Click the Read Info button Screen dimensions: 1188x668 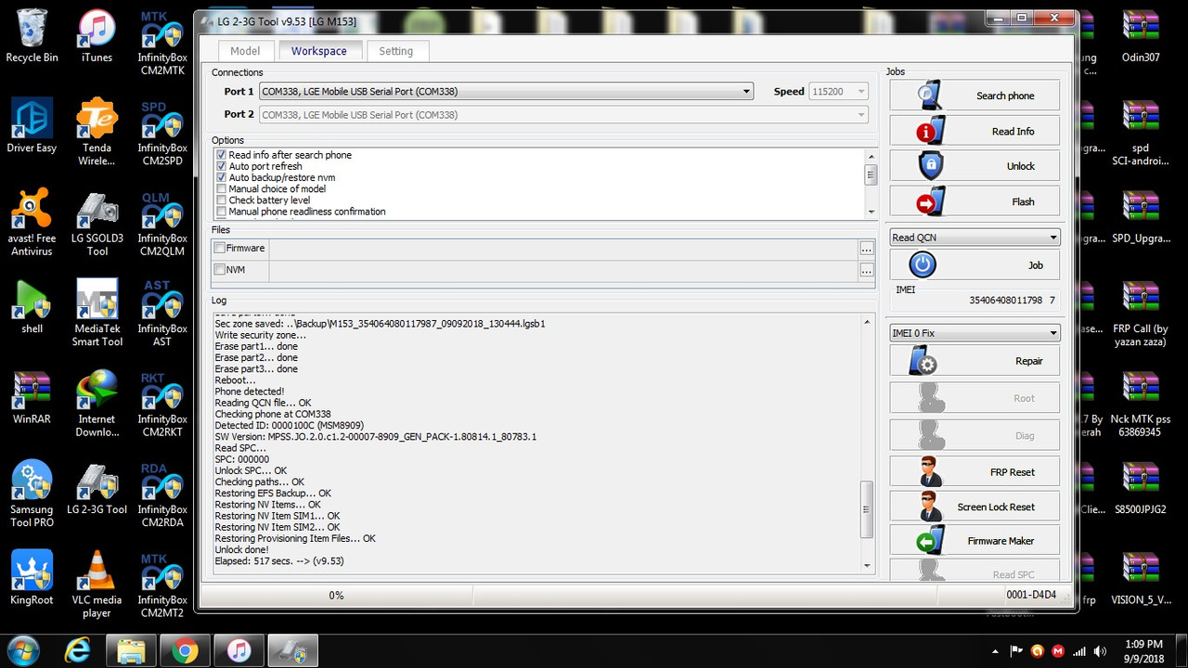point(975,131)
